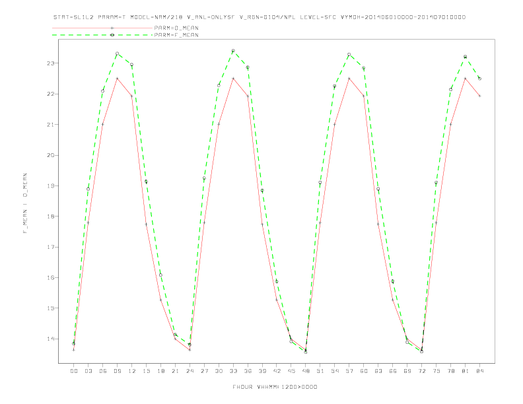Click x-axis forecast hour label 78
Viewport: 523px width, 404px height.
pos(450,371)
